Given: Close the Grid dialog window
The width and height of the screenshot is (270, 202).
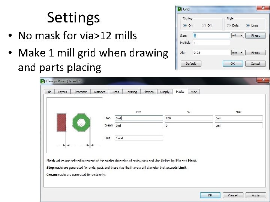Looking at the screenshot, I should click(x=263, y=8).
